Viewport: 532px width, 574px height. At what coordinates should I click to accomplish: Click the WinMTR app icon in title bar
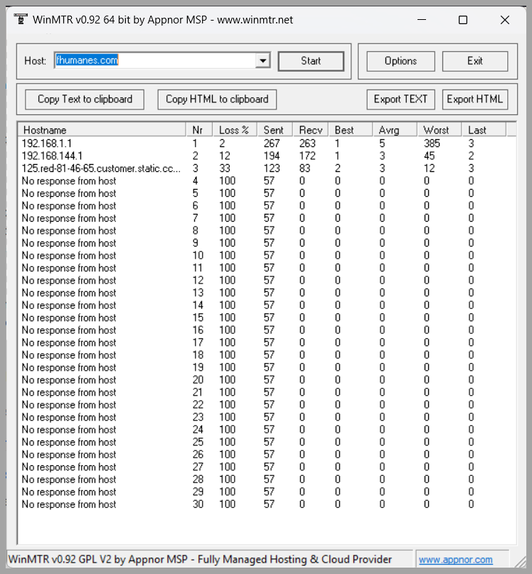pos(20,20)
